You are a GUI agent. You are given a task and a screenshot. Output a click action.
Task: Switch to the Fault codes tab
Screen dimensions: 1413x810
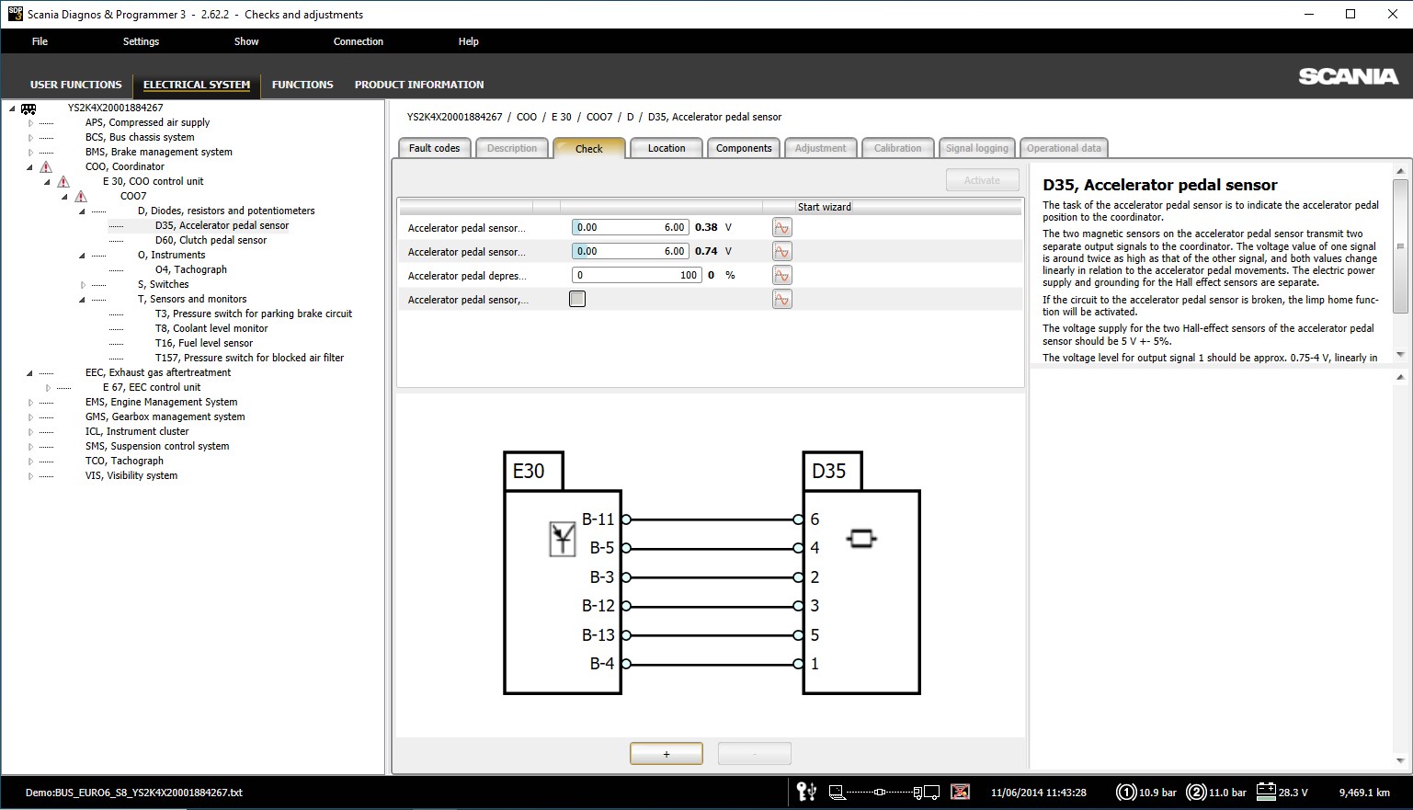coord(434,148)
